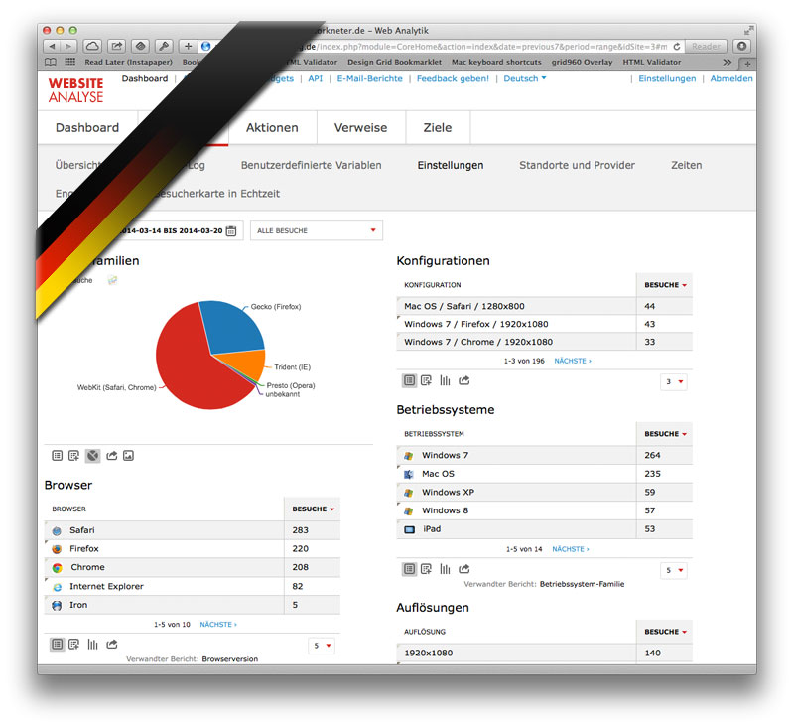Viewport: 794px width, 727px height.
Task: Open the Zeiten submenu item
Action: [x=687, y=165]
